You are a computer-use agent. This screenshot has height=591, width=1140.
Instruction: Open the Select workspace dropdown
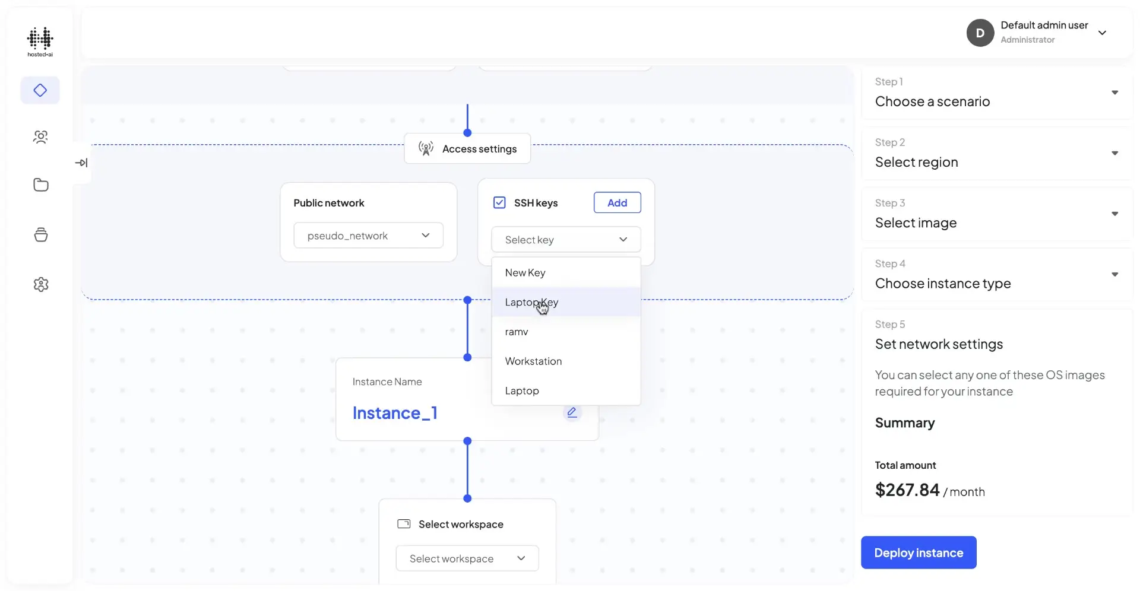click(467, 558)
